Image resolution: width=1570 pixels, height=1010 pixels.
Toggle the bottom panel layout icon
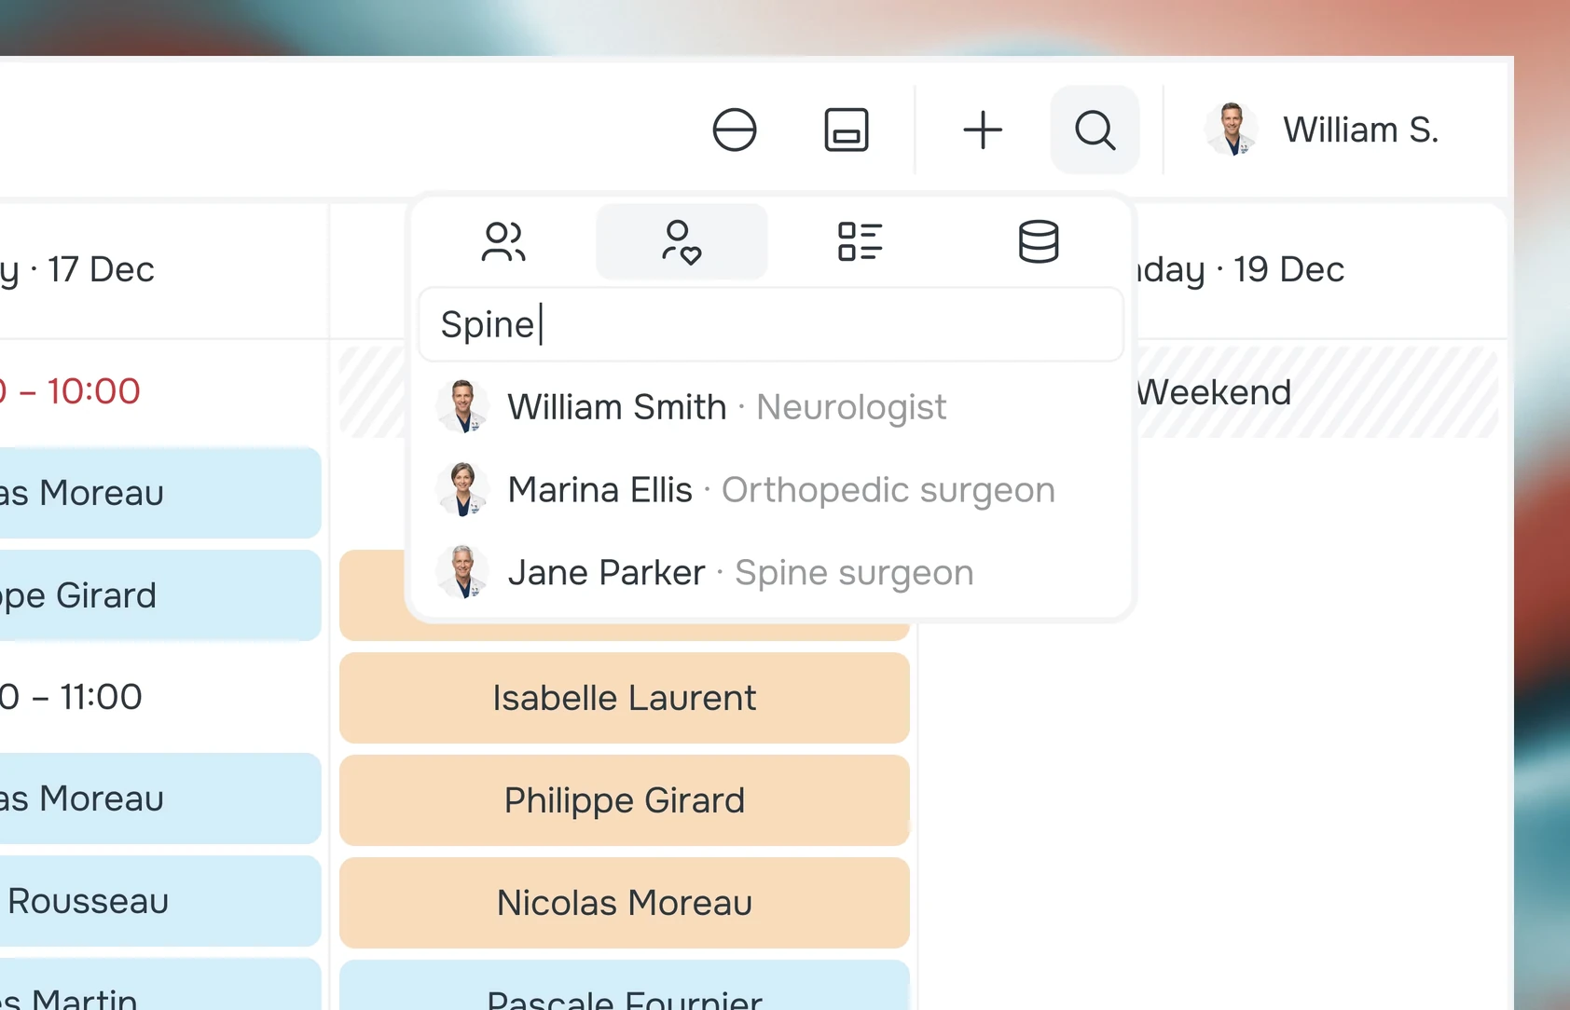click(x=847, y=130)
